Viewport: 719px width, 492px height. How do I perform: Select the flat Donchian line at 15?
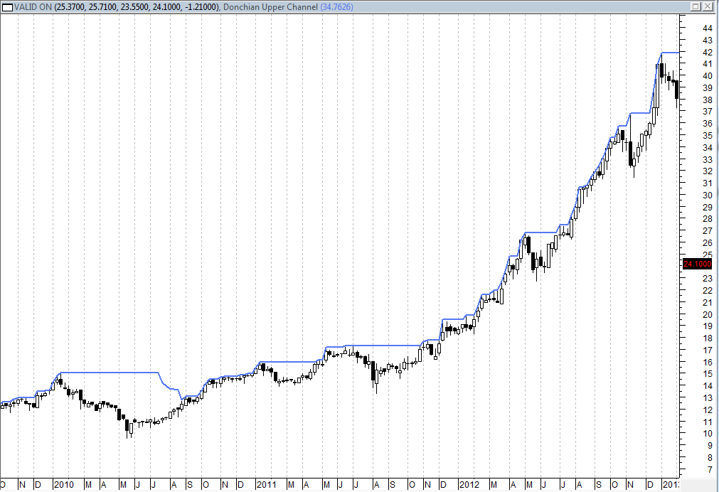[x=107, y=373]
